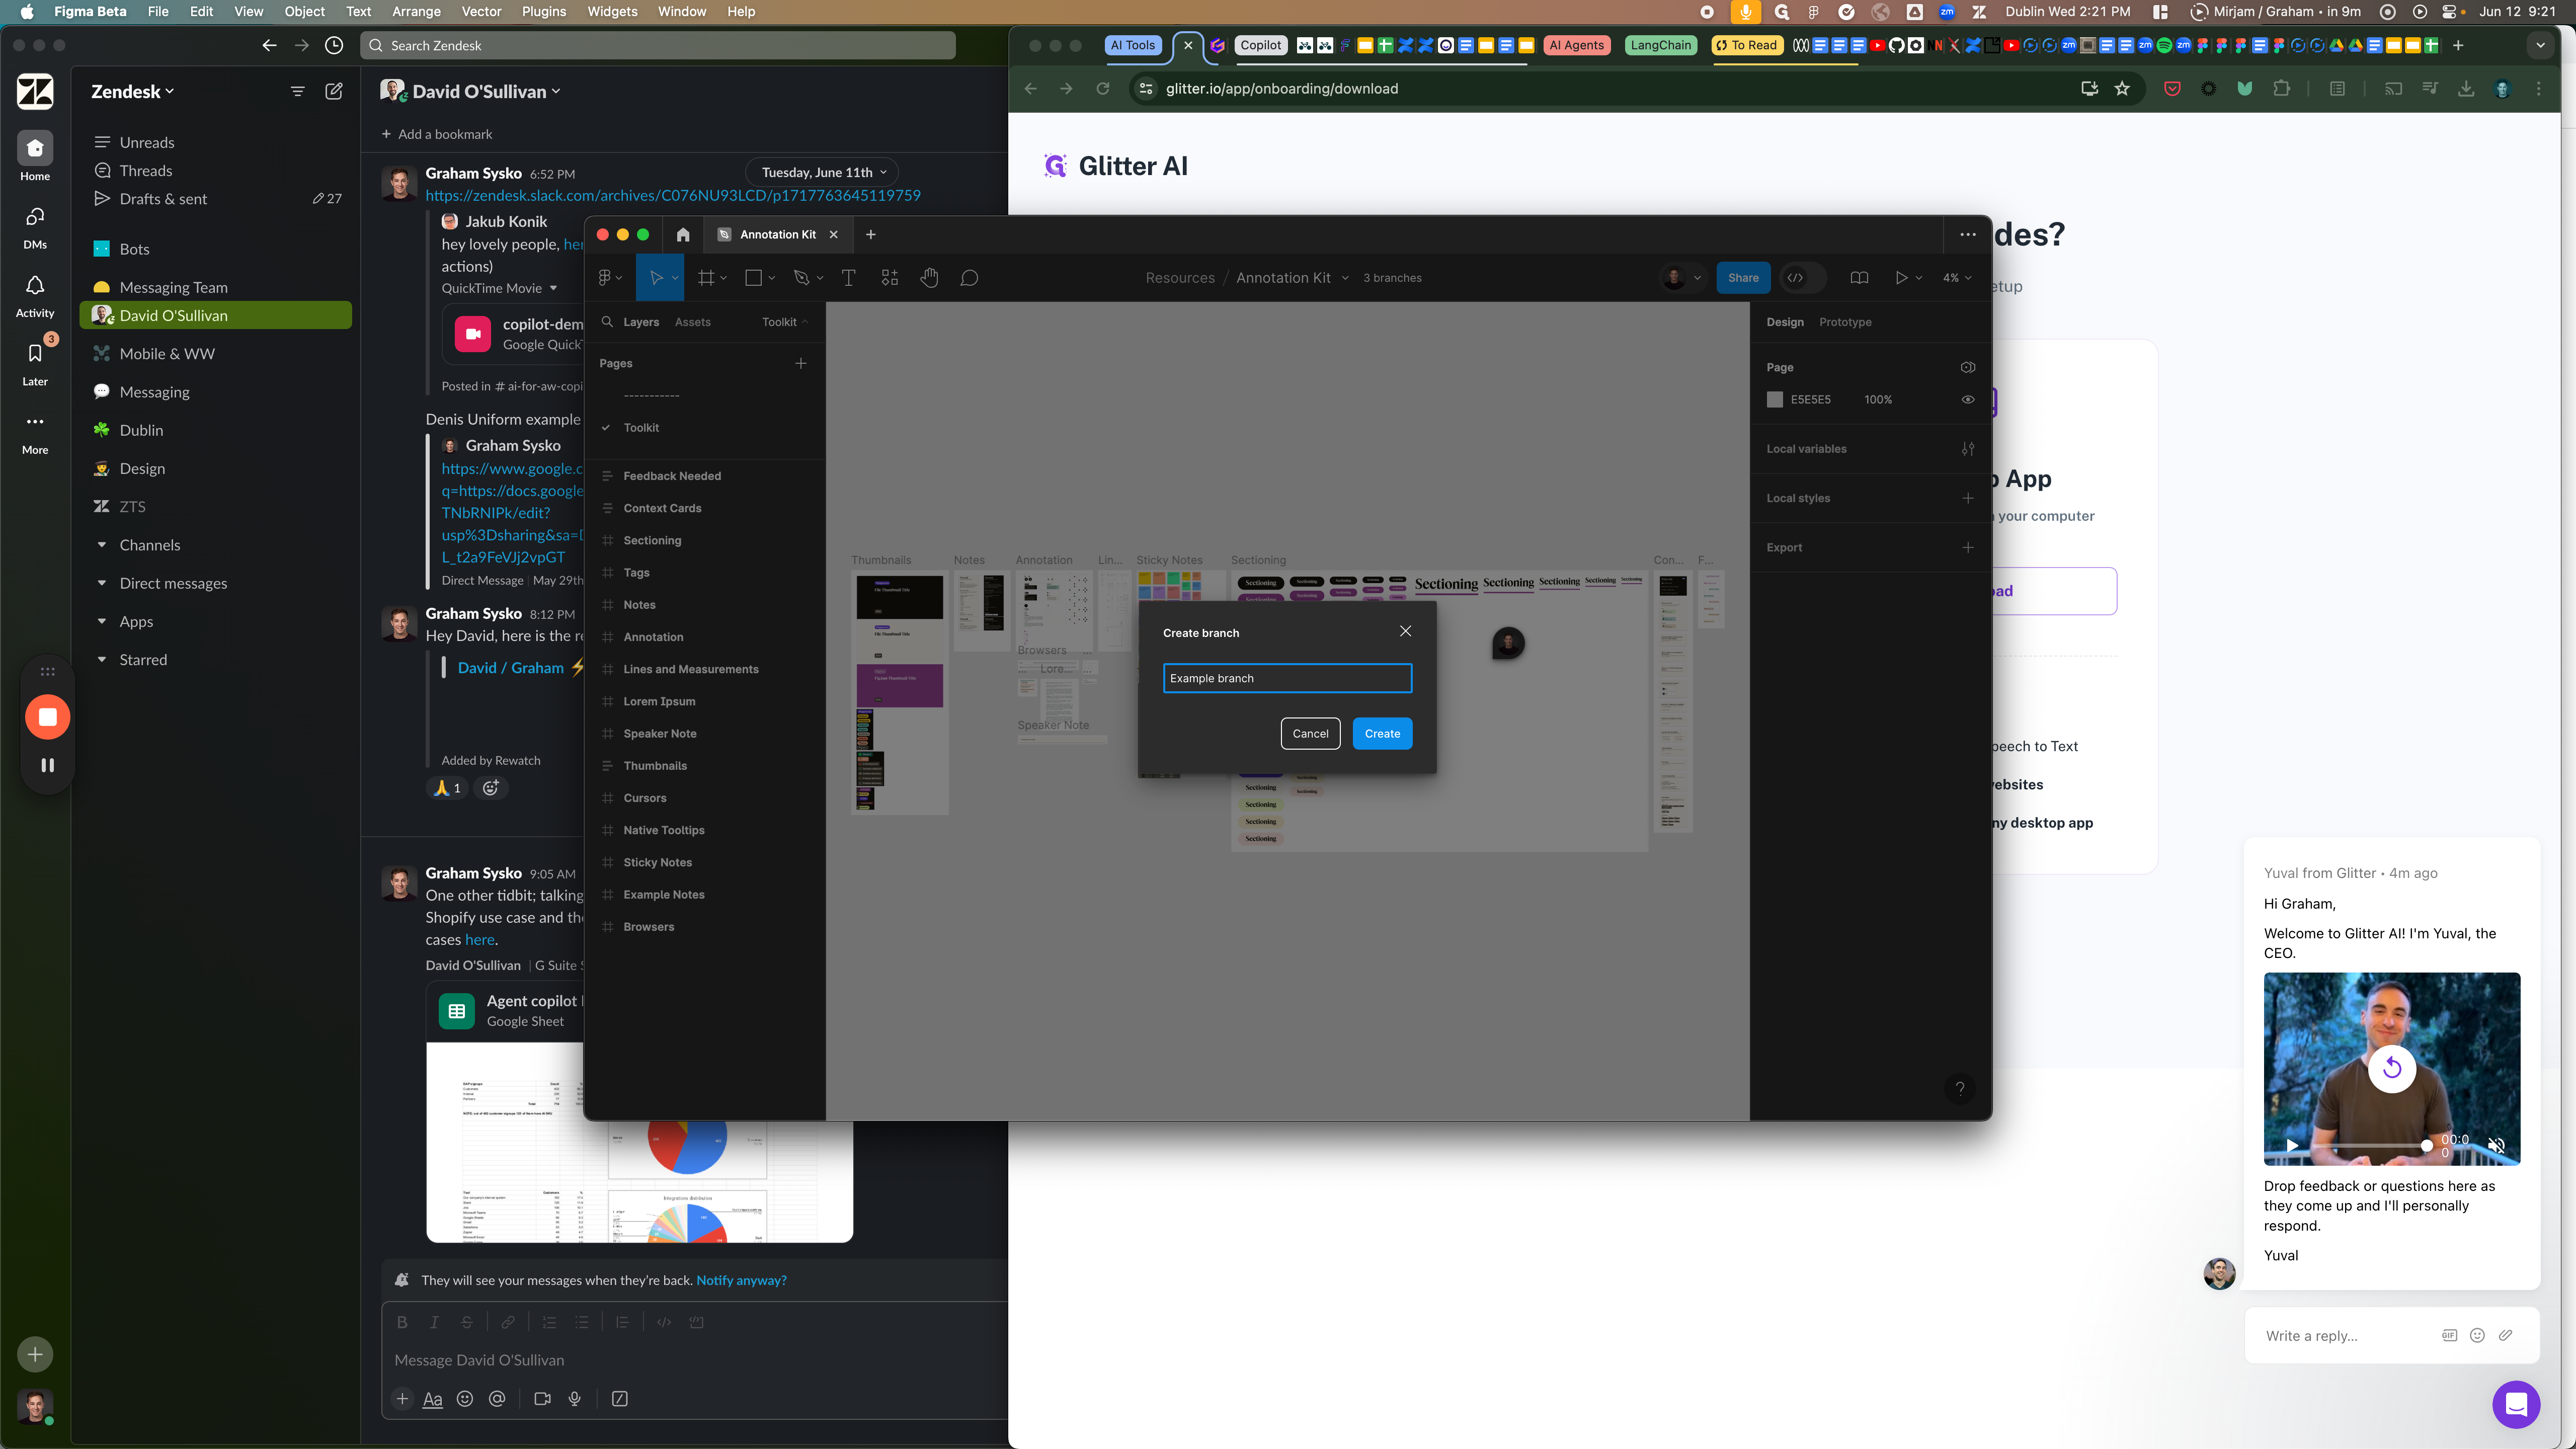Expand the Zendesk workspace dropdown
Screen dimensions: 2576x1449
coord(132,91)
